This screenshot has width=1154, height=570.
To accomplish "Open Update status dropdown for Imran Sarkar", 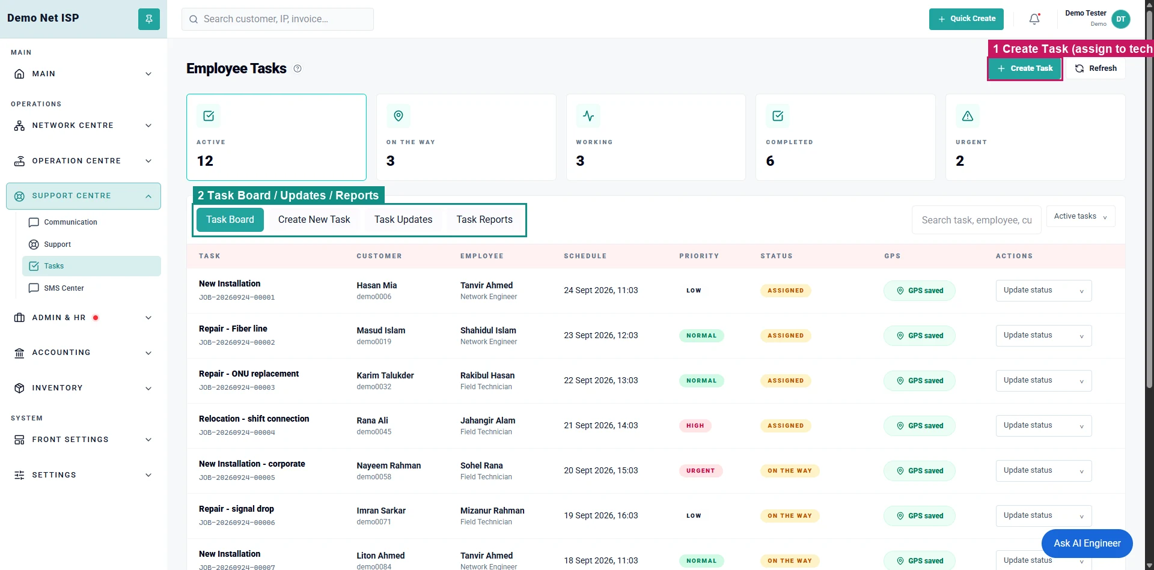I will pos(1043,516).
